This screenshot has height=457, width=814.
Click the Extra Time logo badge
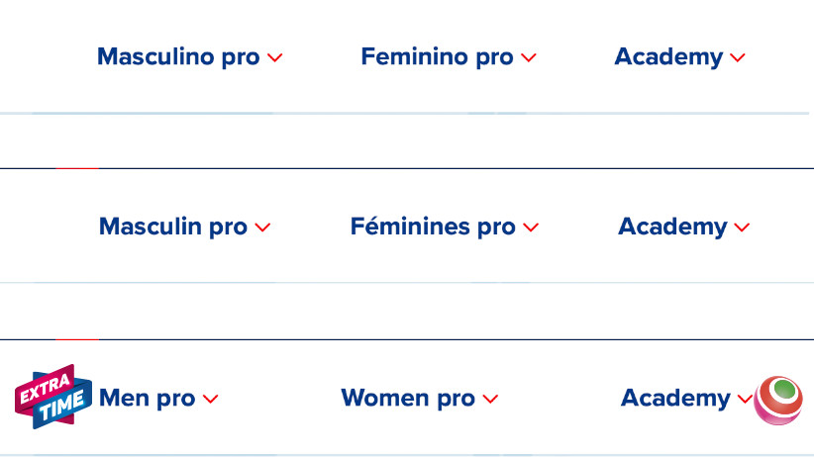[52, 397]
